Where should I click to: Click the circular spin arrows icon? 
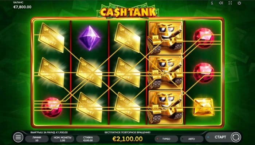[236, 137]
